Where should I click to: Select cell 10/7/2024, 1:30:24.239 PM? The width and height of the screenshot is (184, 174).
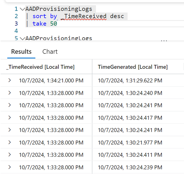[x=130, y=167]
